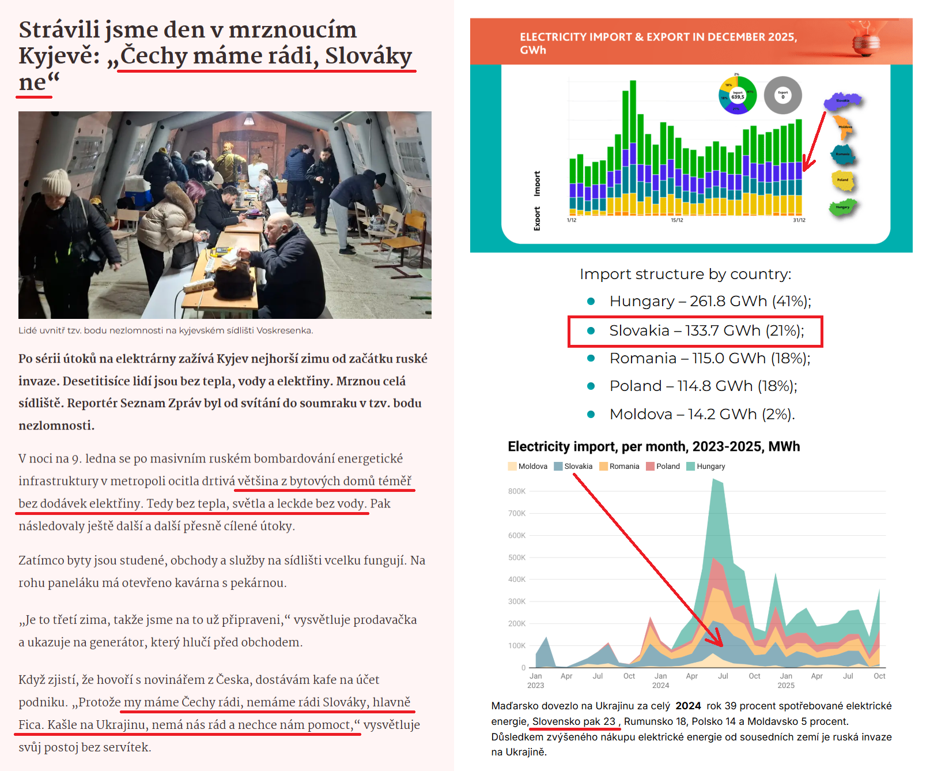The height and width of the screenshot is (771, 930).
Task: Click the import donut chart showing 639,5
Action: 737,95
